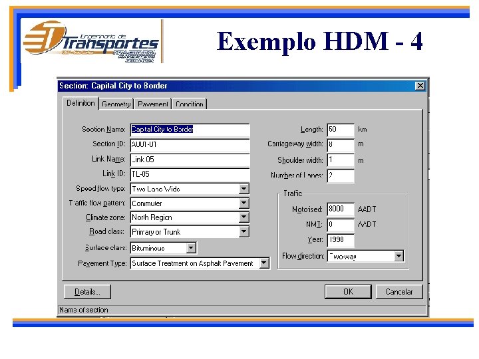Confirm with the OK button
The width and height of the screenshot is (479, 359).
pyautogui.click(x=348, y=292)
